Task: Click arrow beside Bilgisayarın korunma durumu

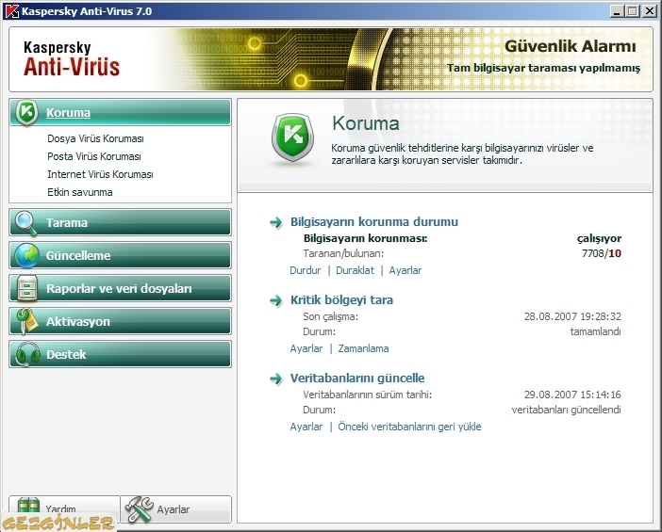Action: click(275, 222)
